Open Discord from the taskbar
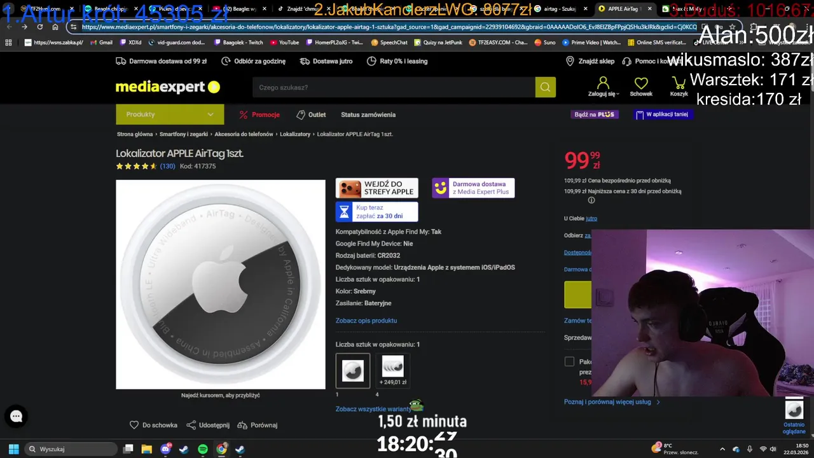Viewport: 814px width, 458px height. (x=165, y=449)
